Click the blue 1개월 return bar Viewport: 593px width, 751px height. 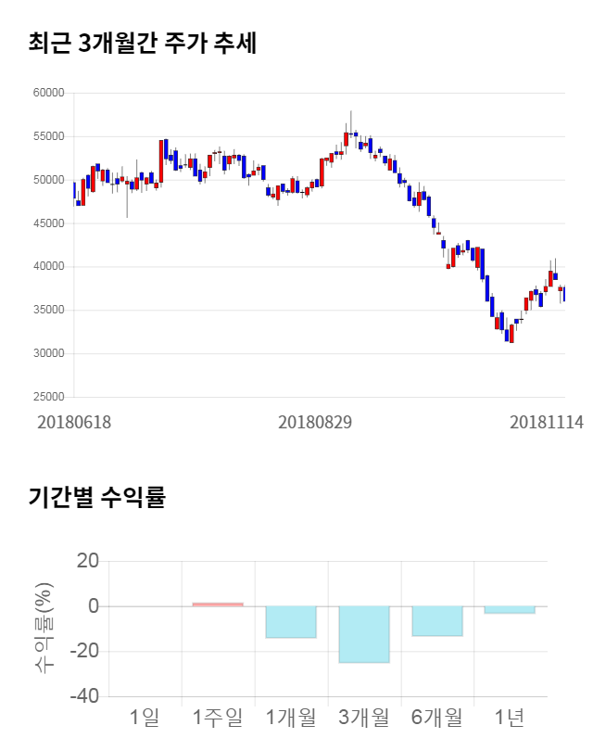point(291,622)
